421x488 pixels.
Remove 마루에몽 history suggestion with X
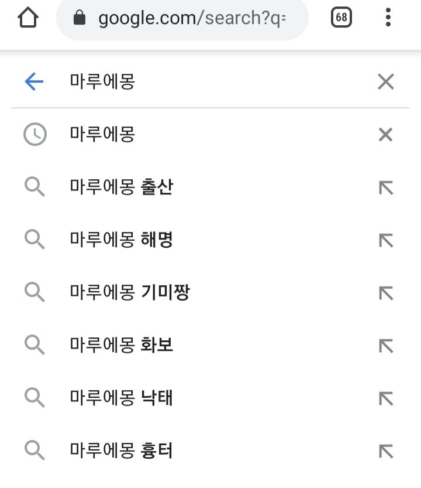pos(385,135)
